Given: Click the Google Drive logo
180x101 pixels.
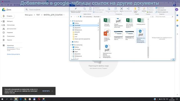Looking at the screenshot, I should point(4,10).
